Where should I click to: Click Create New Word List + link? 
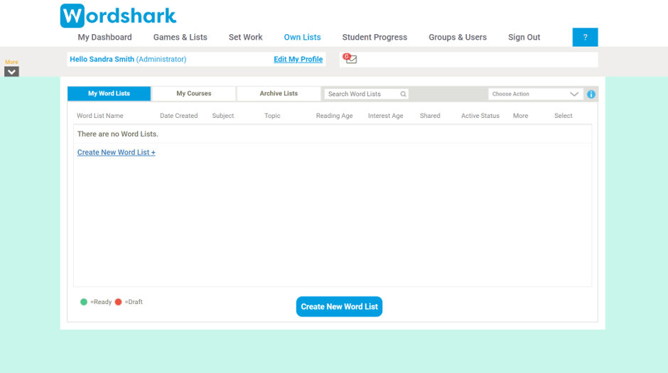coord(117,153)
